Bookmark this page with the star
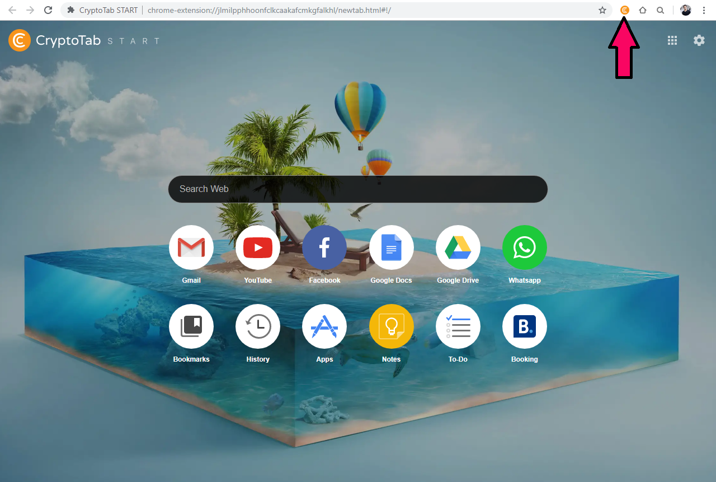Image resolution: width=716 pixels, height=482 pixels. click(x=602, y=10)
